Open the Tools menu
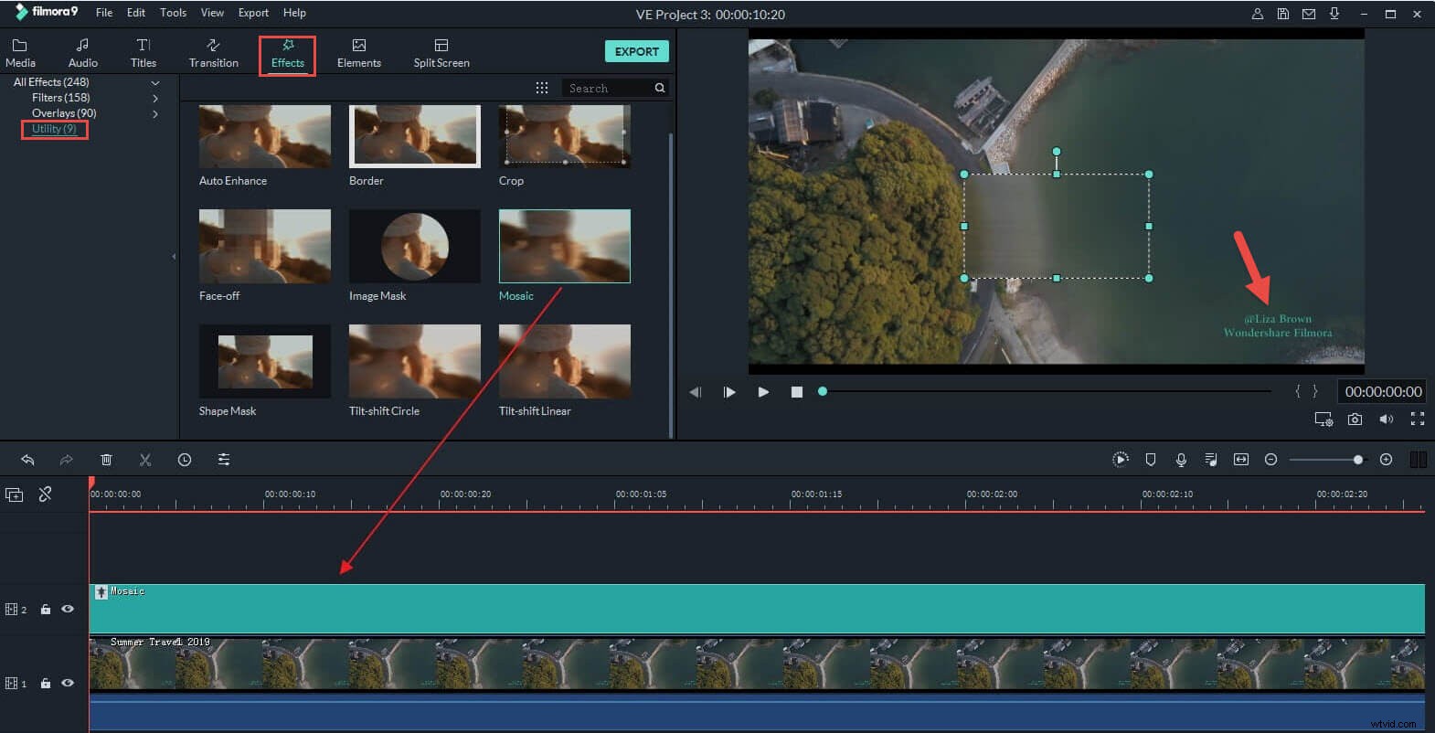Image resolution: width=1435 pixels, height=733 pixels. click(173, 13)
